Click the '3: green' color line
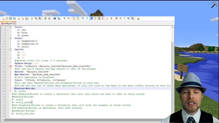The image size is (219, 123). (23, 36)
